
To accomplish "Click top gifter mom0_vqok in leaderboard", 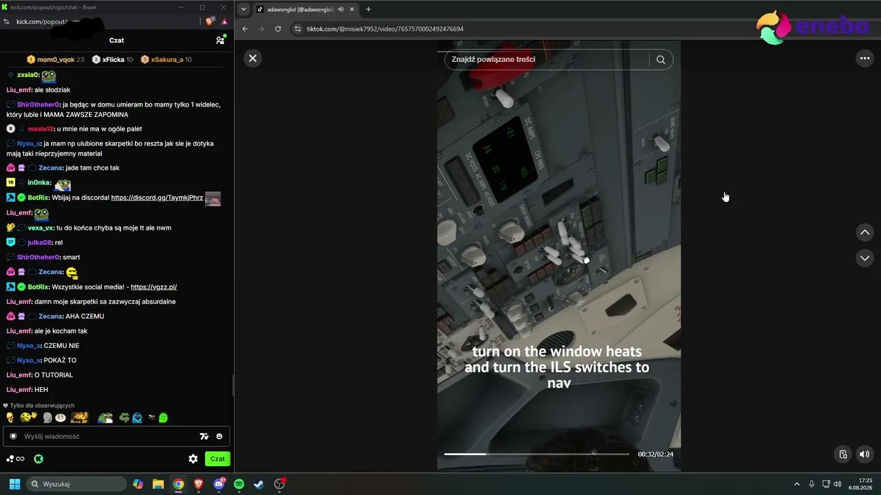I will (55, 60).
